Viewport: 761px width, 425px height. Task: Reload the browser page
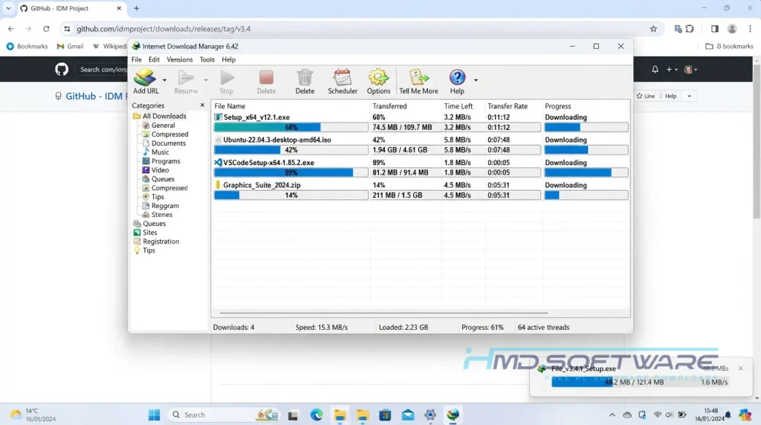pos(46,29)
